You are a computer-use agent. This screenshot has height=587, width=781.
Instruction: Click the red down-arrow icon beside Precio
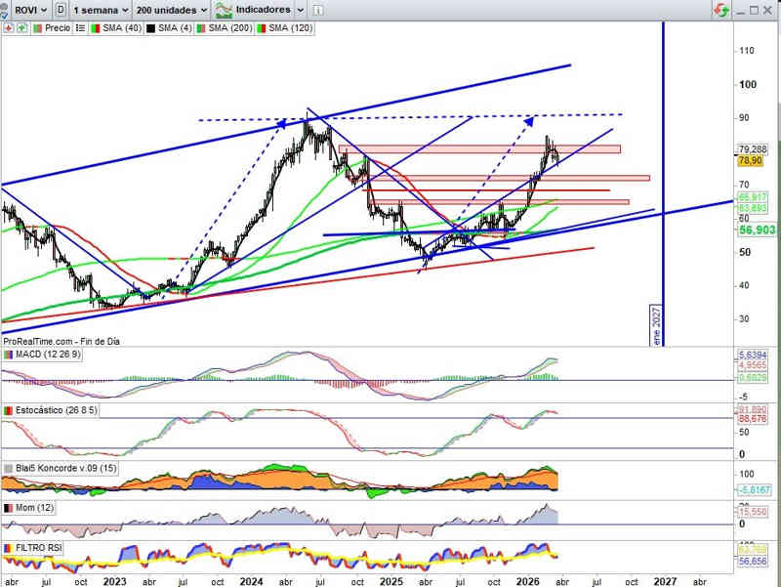point(8,28)
